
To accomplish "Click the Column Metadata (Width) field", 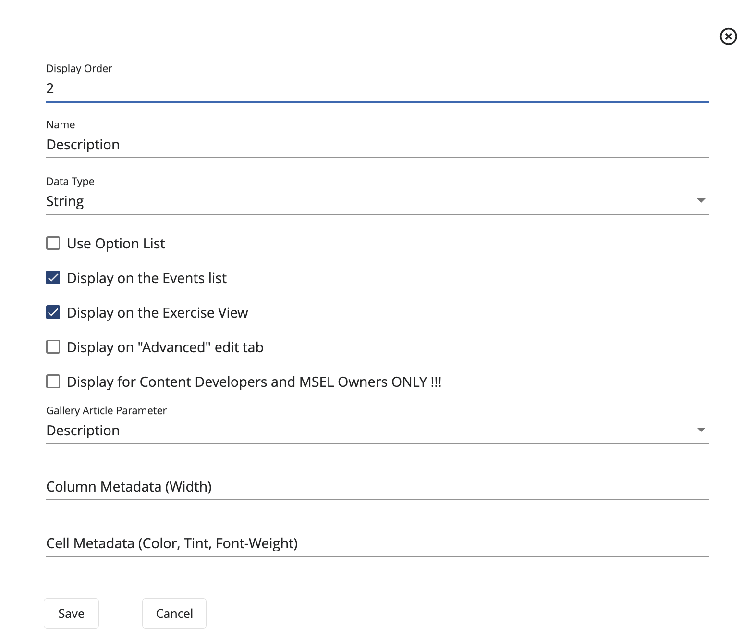I will click(377, 487).
